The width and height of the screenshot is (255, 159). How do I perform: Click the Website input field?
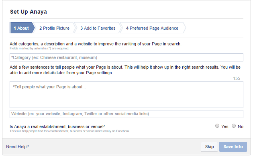pos(126,114)
